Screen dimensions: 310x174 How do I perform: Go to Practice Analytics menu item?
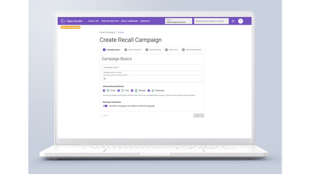point(110,21)
